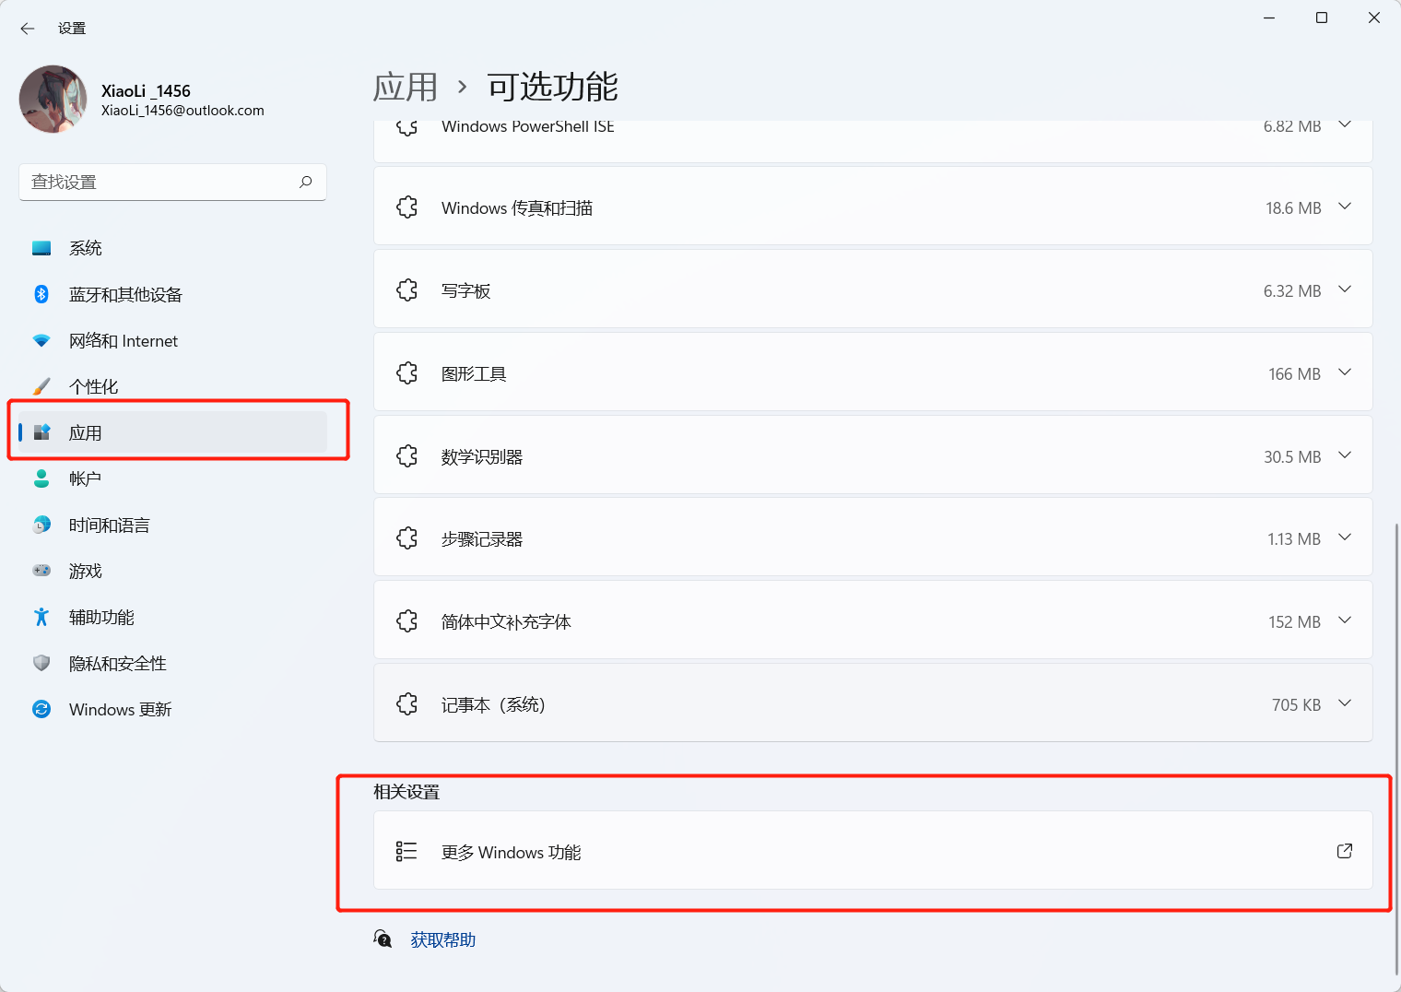1401x992 pixels.
Task: Click the back arrow in title bar
Action: [28, 29]
